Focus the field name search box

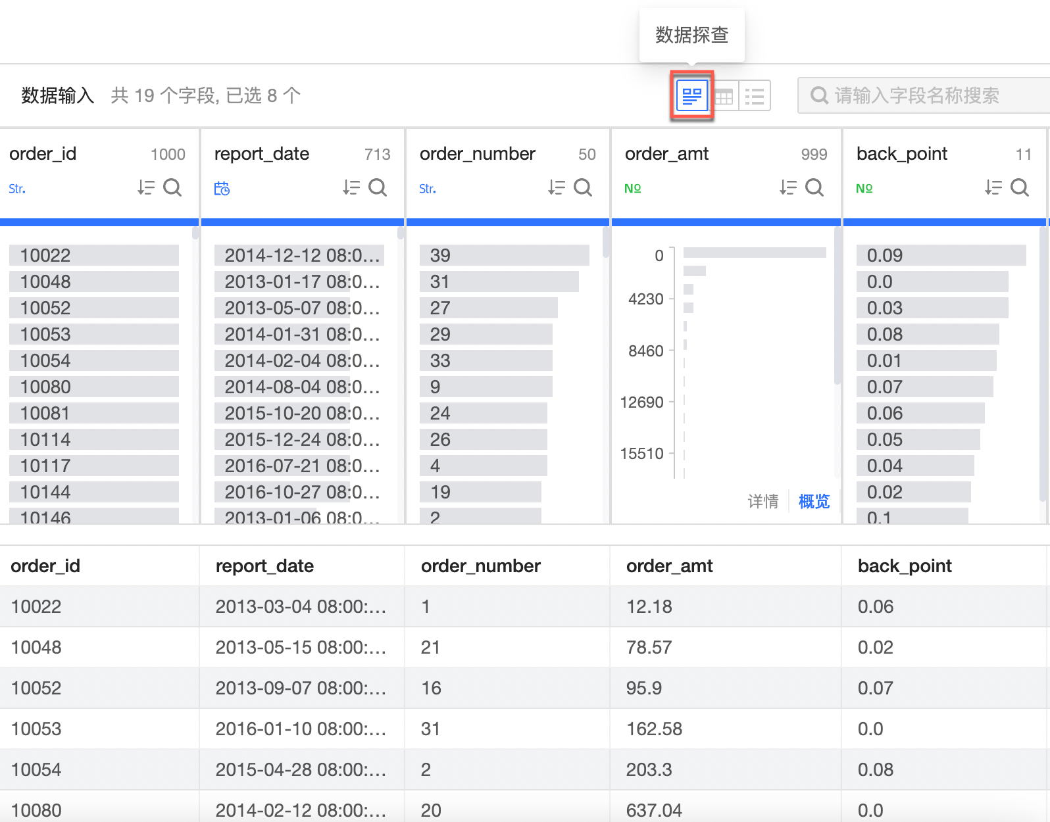tap(924, 96)
